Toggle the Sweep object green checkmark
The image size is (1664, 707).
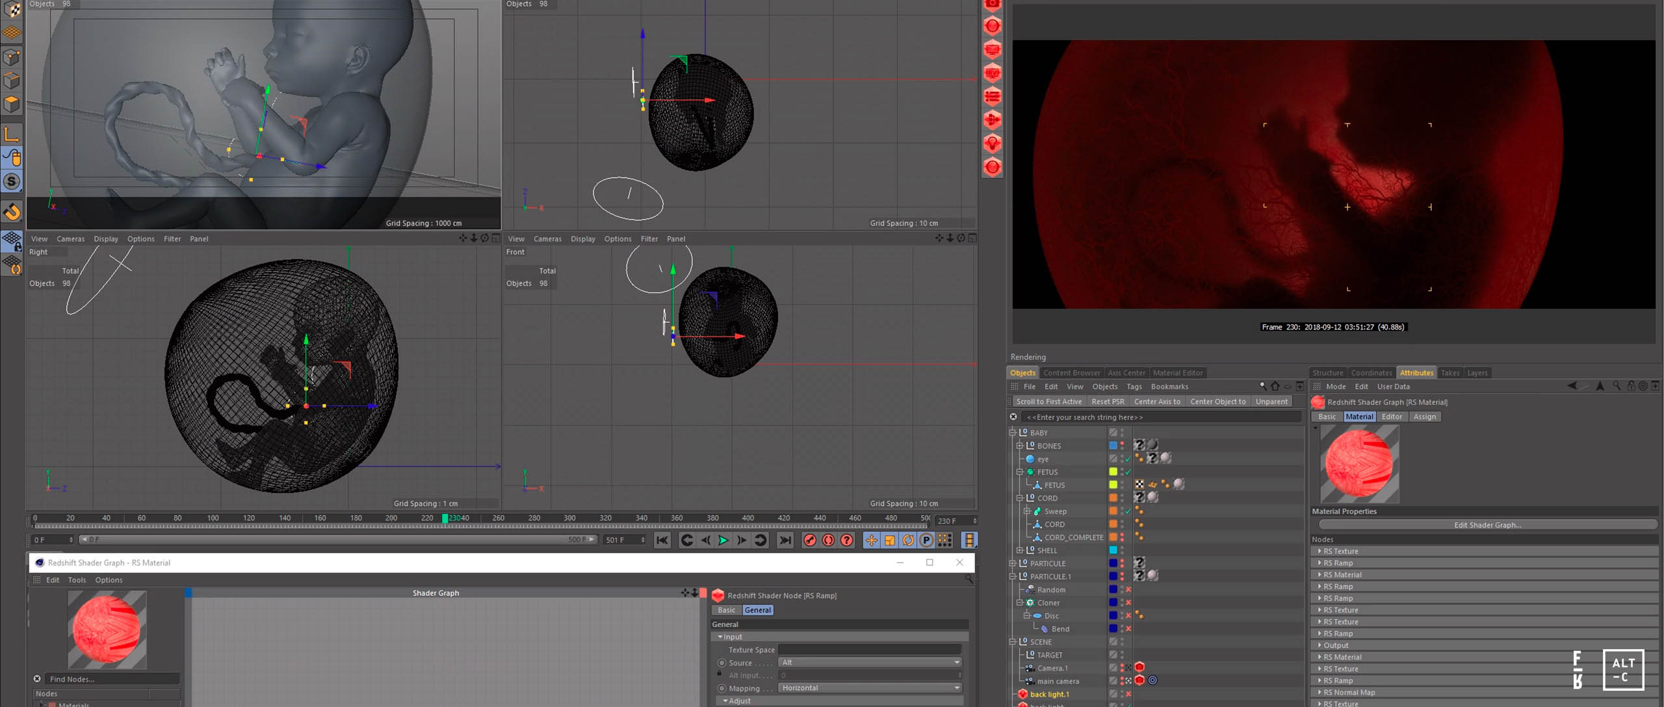[x=1128, y=511]
